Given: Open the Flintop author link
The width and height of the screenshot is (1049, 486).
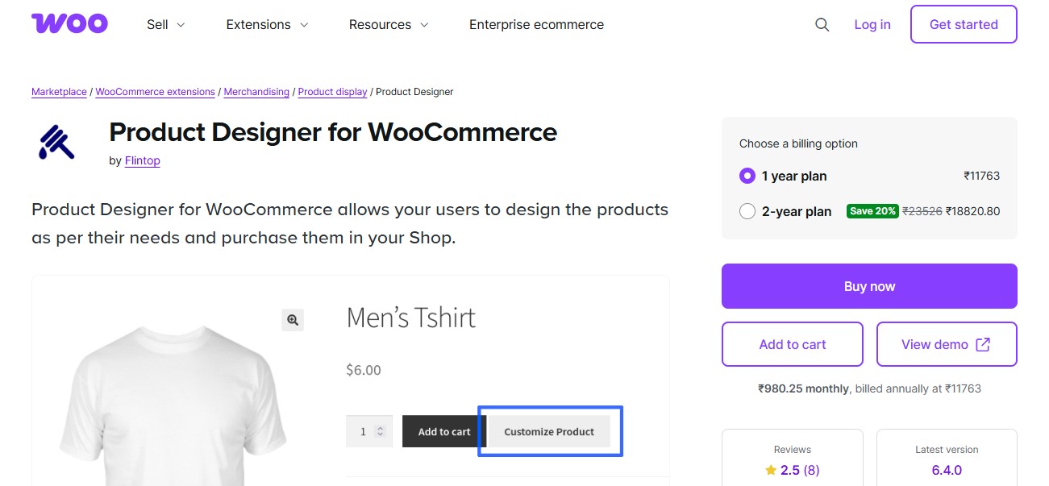Looking at the screenshot, I should point(142,160).
